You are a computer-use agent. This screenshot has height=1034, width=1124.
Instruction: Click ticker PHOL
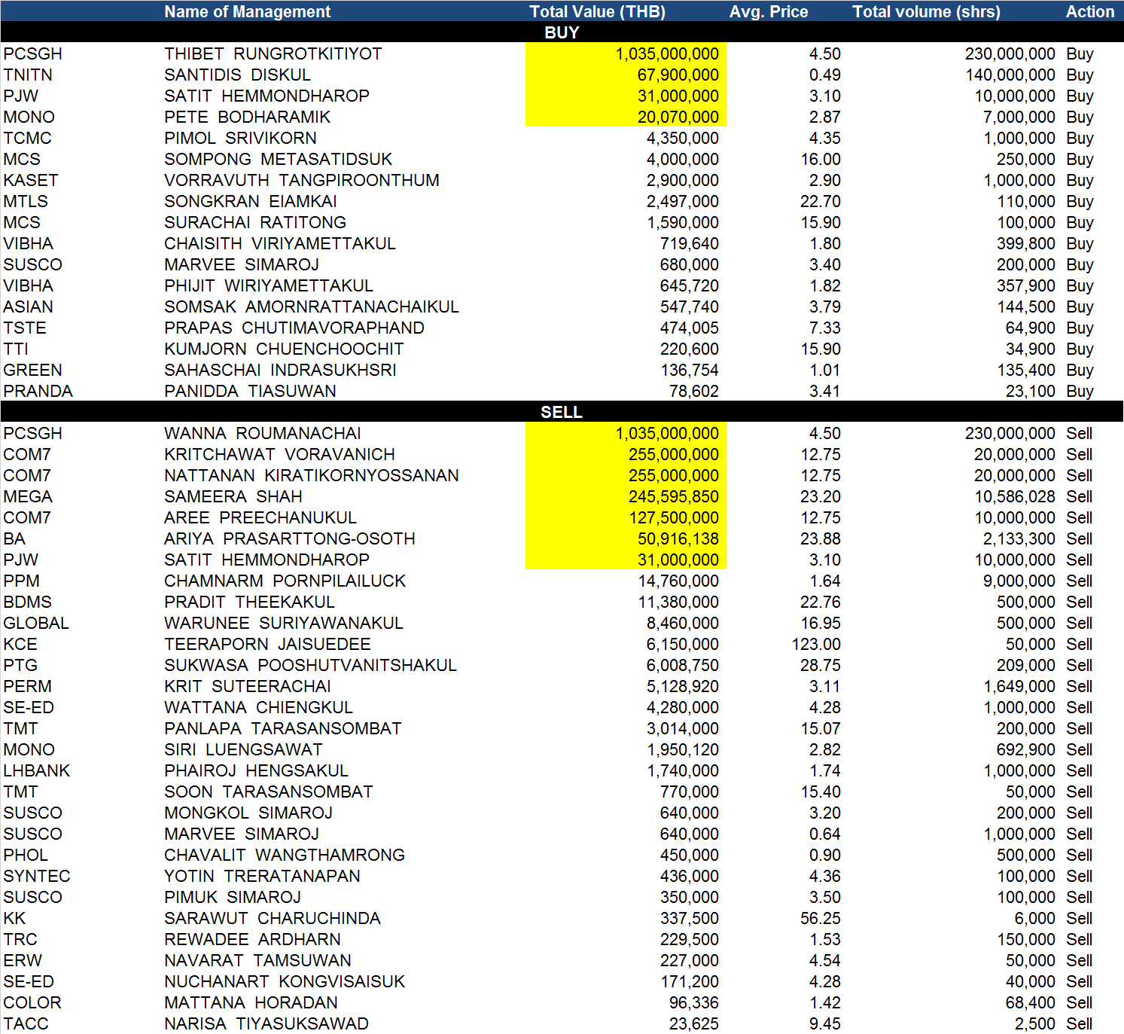point(26,855)
